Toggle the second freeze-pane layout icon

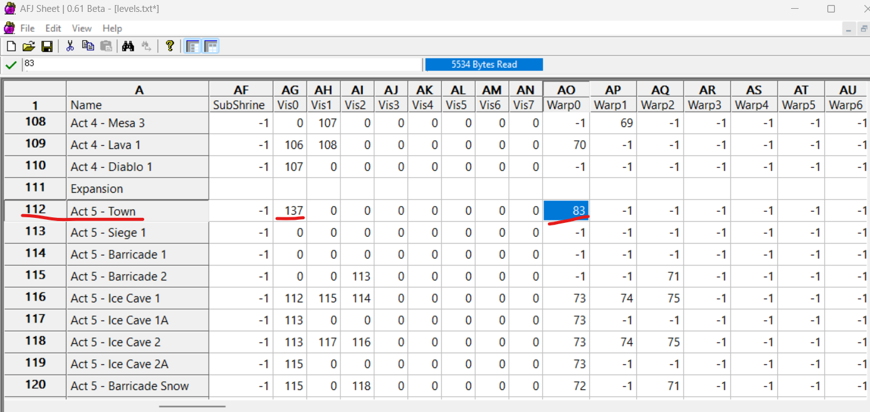pos(211,46)
